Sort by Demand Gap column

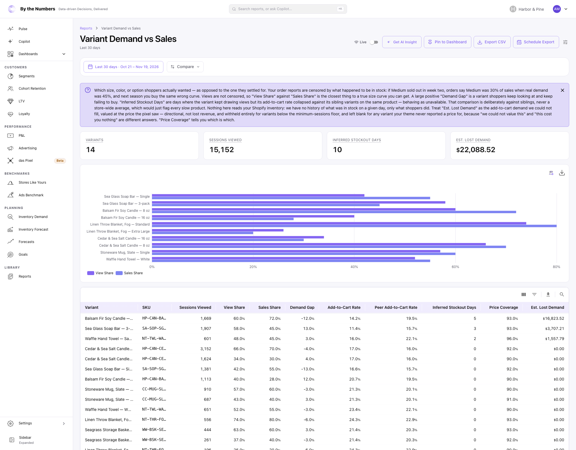coord(302,308)
